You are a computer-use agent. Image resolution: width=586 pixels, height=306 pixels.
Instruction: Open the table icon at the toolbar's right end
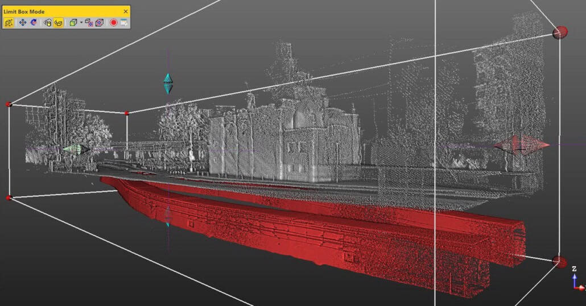123,23
